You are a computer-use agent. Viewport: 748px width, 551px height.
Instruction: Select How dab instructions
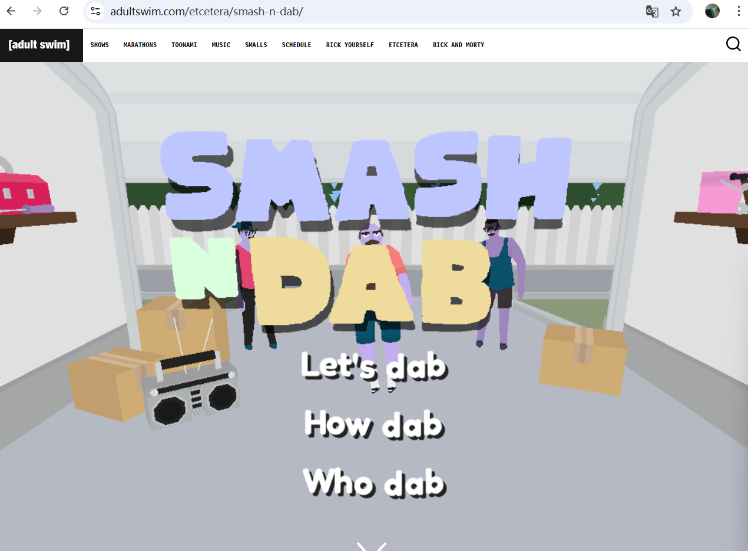[374, 424]
